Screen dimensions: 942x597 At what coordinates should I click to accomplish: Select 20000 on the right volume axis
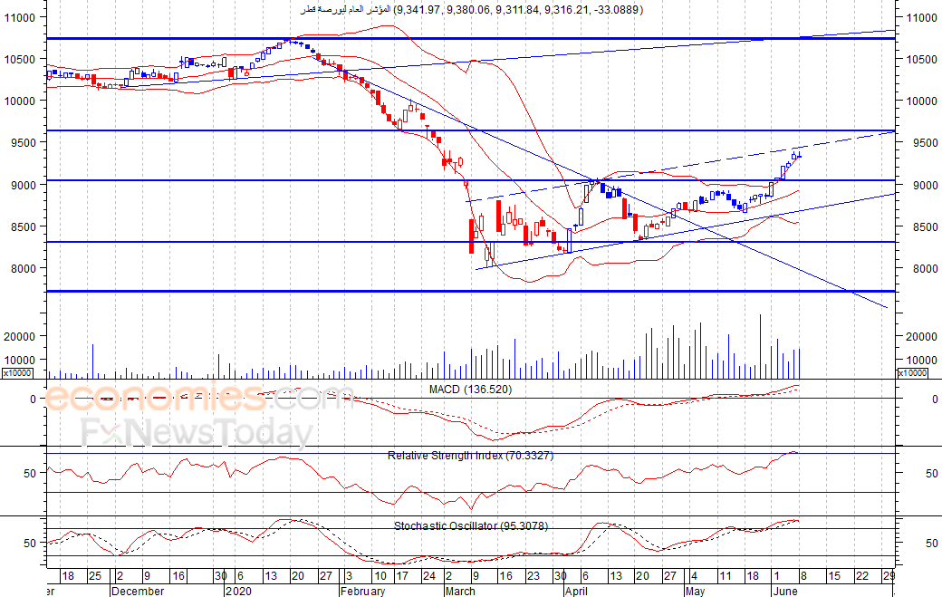922,336
